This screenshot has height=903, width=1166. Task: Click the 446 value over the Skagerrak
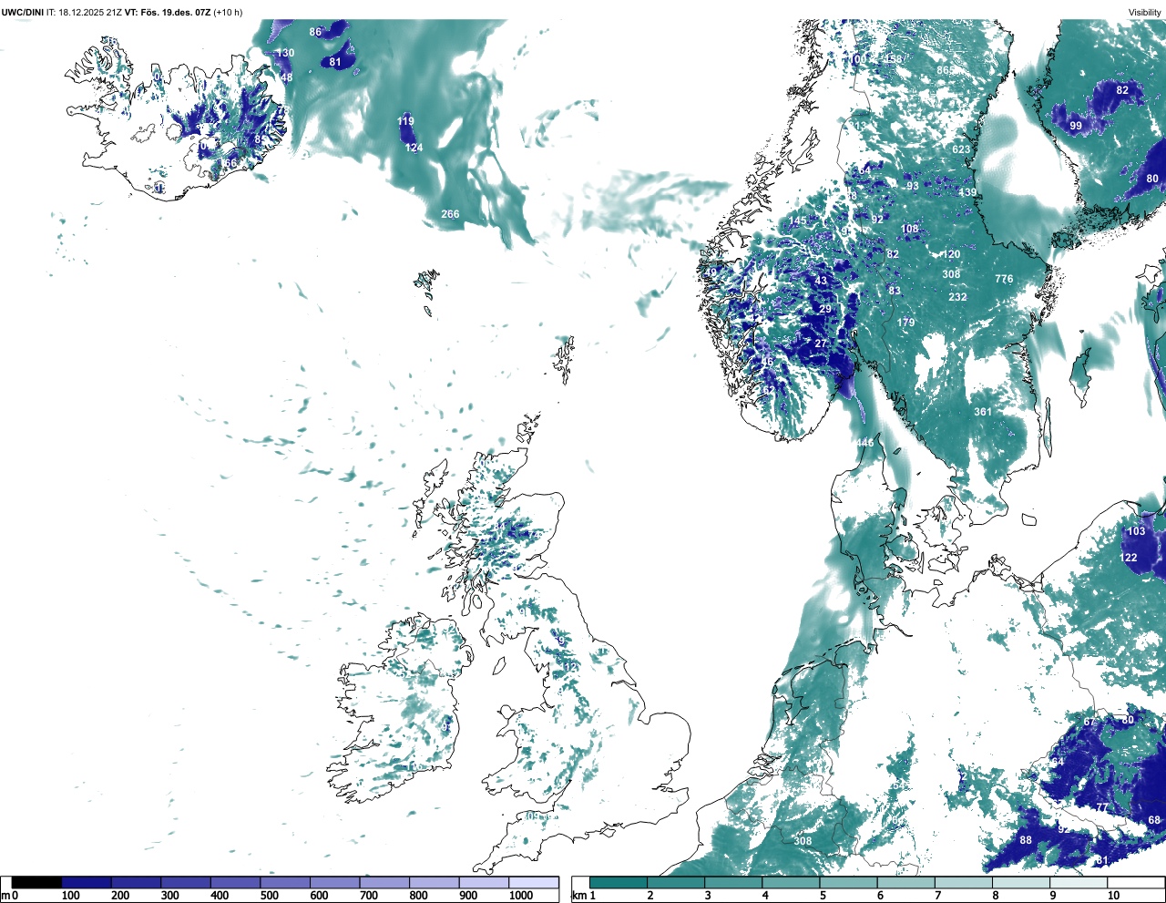[864, 443]
